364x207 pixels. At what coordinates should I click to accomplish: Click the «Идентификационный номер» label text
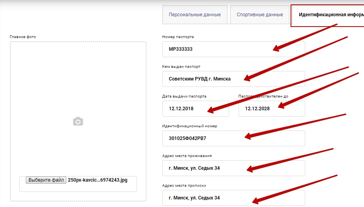[x=190, y=126]
